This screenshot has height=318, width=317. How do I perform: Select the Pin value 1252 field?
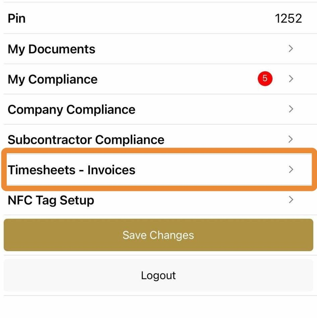[288, 18]
